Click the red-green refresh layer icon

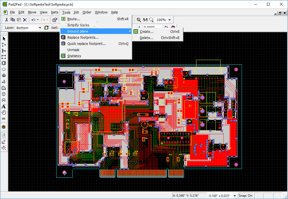click(x=46, y=28)
